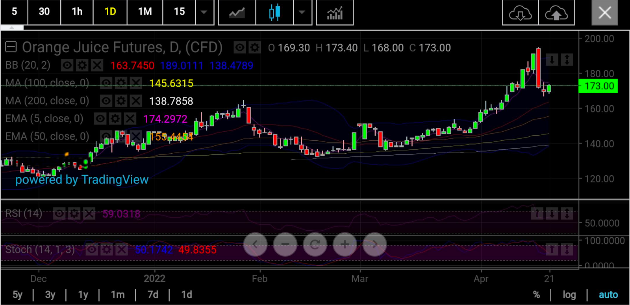The width and height of the screenshot is (630, 305).
Task: Switch to the 1h interval
Action: (77, 12)
